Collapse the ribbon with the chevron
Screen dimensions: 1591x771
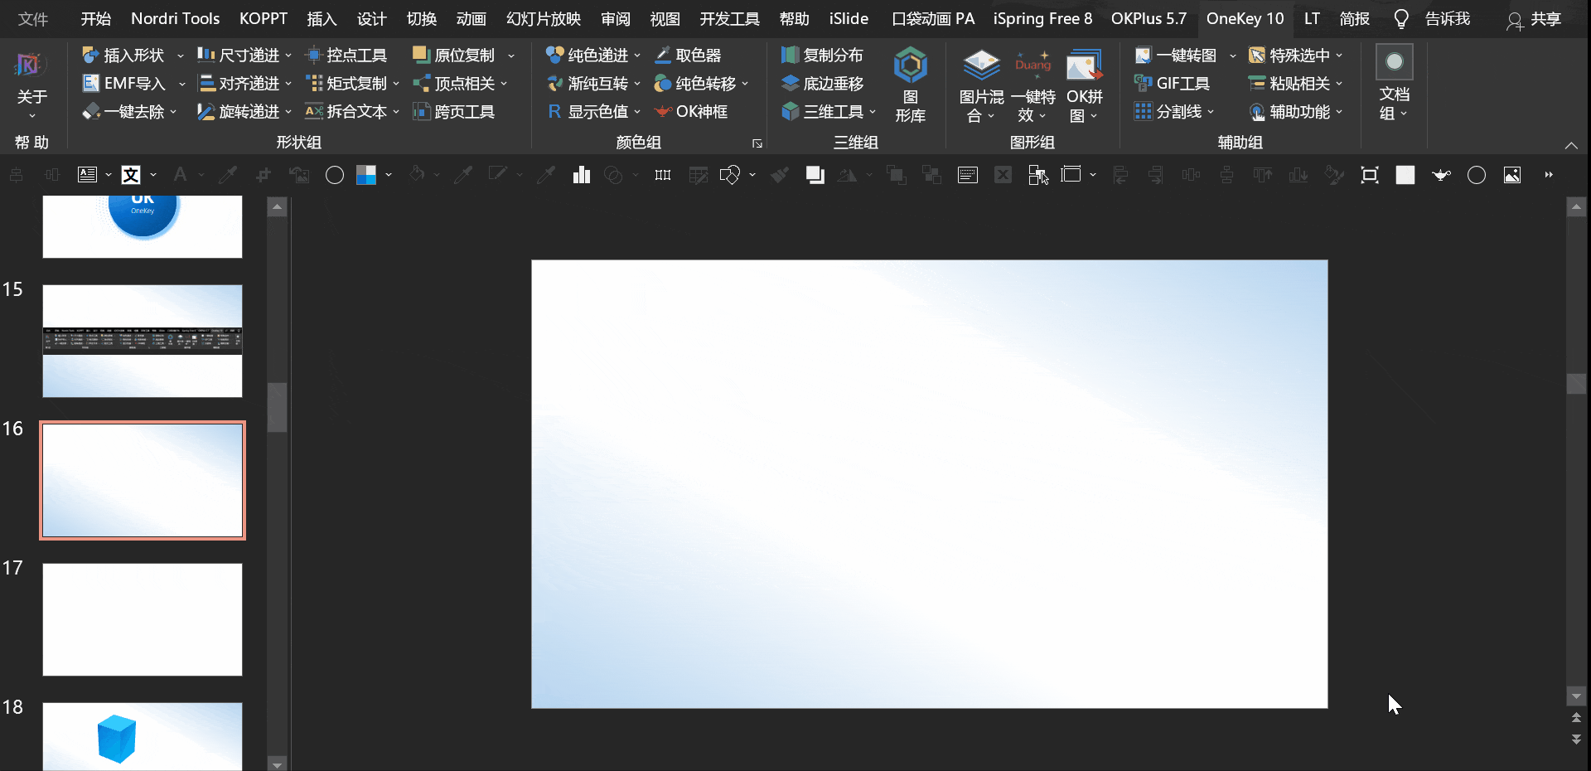[1571, 145]
